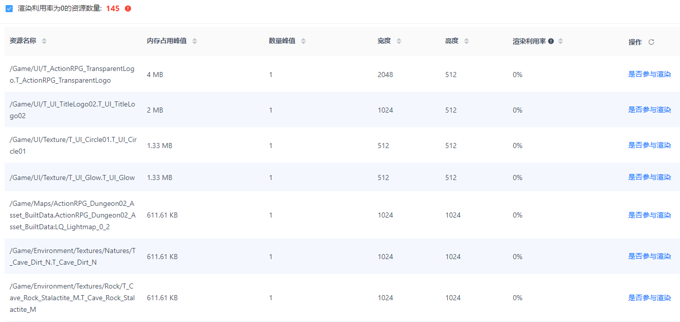Sort by 渲染利用率 using its sort arrows
Screen dimensions: 680x322
(561, 41)
